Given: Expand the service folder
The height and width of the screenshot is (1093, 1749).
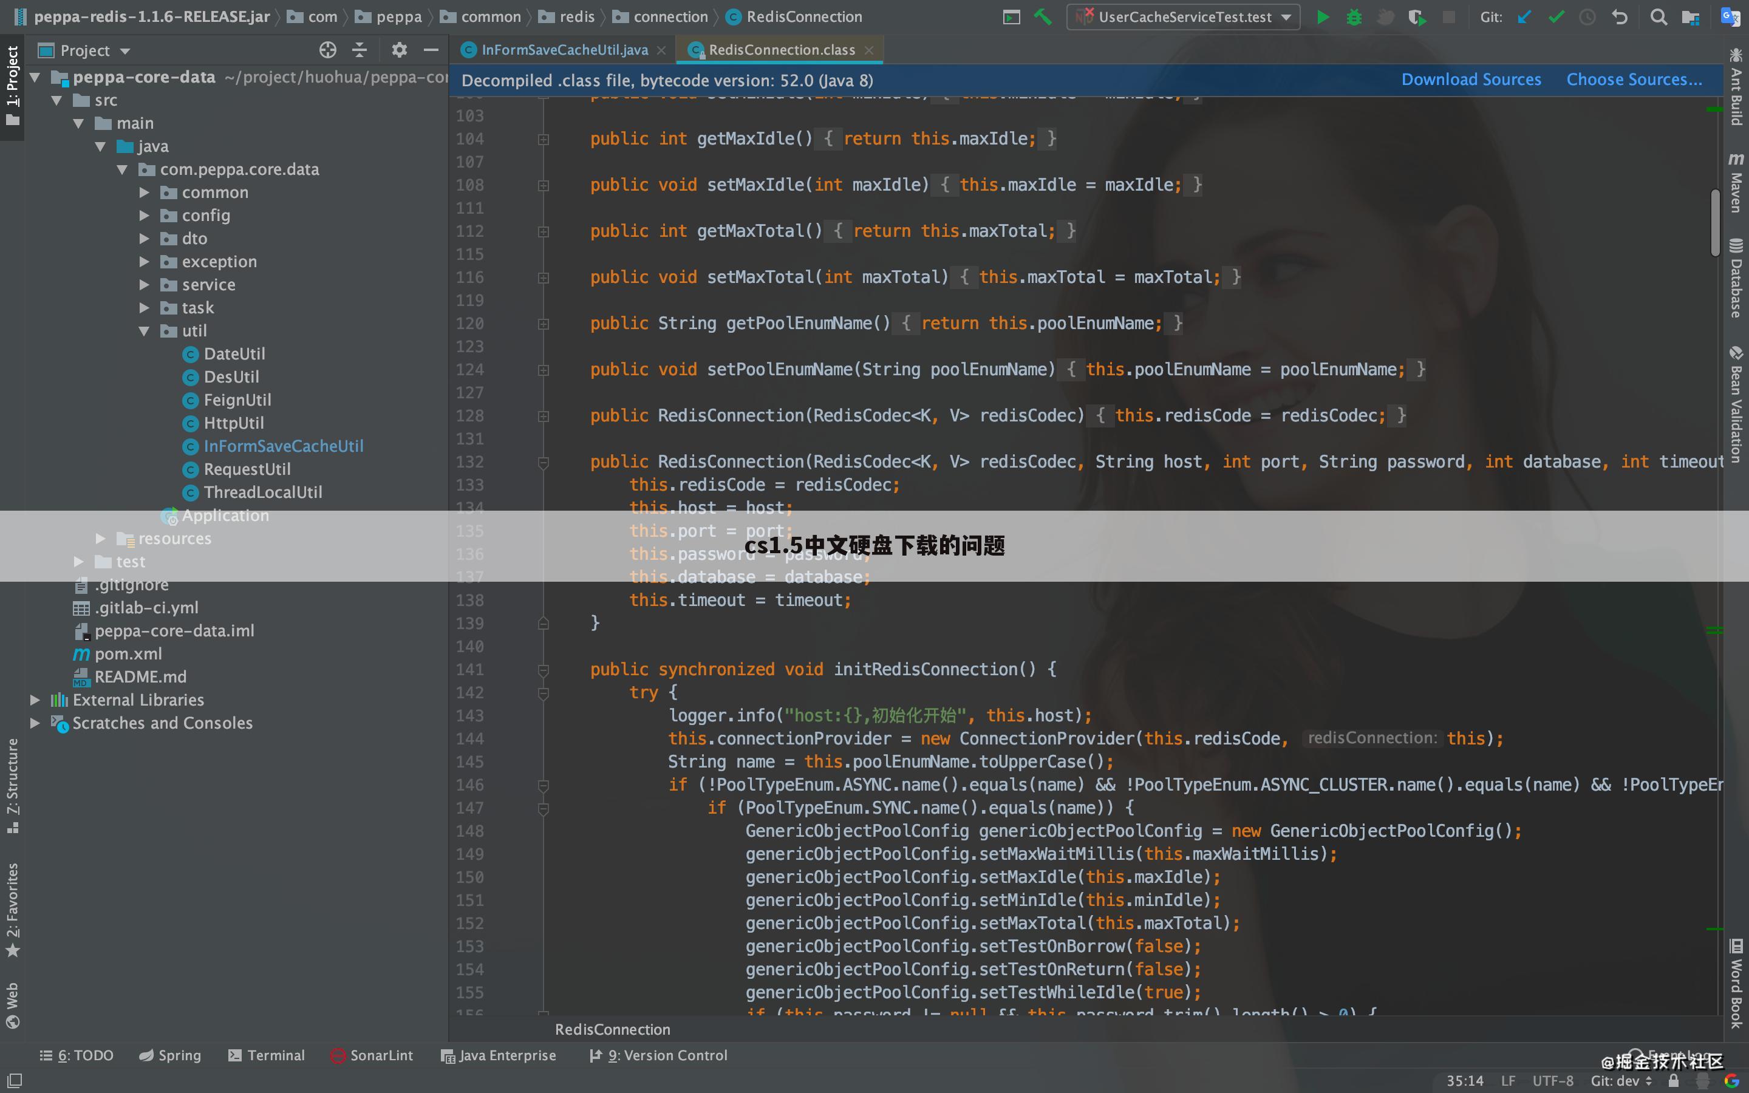Looking at the screenshot, I should click(144, 285).
